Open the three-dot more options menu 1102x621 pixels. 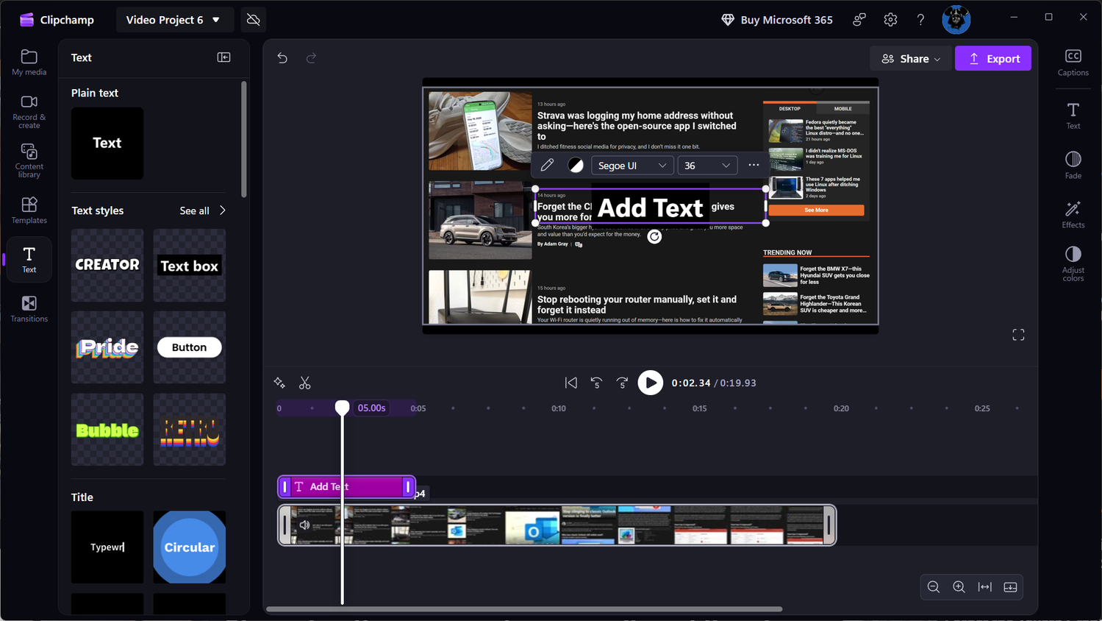(754, 166)
